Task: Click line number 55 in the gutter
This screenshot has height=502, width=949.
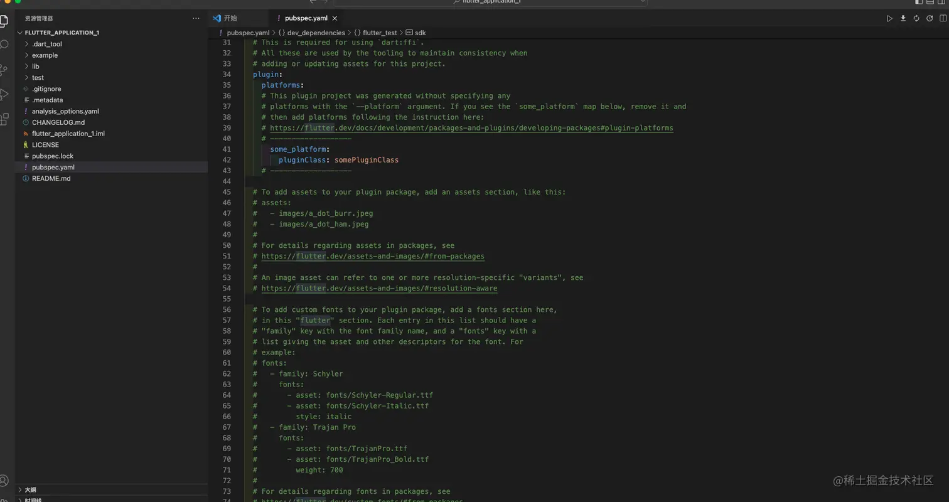Action: [x=227, y=299]
